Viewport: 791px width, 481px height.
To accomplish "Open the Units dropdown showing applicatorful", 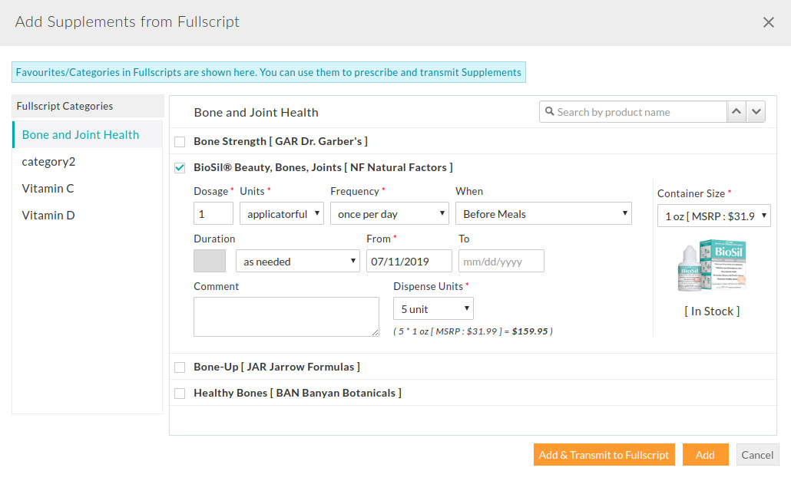I will pyautogui.click(x=281, y=213).
